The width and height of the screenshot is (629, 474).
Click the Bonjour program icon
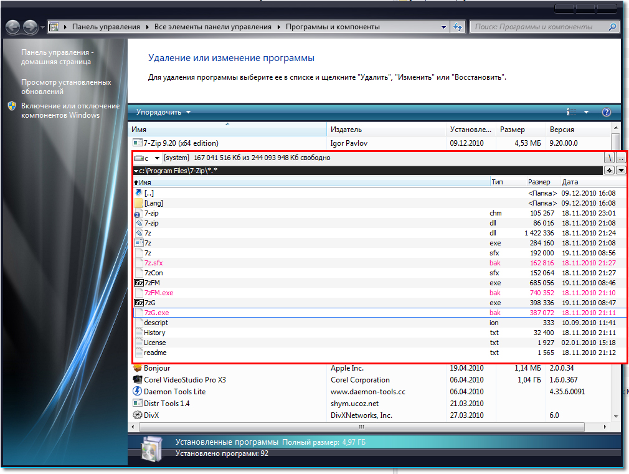138,368
